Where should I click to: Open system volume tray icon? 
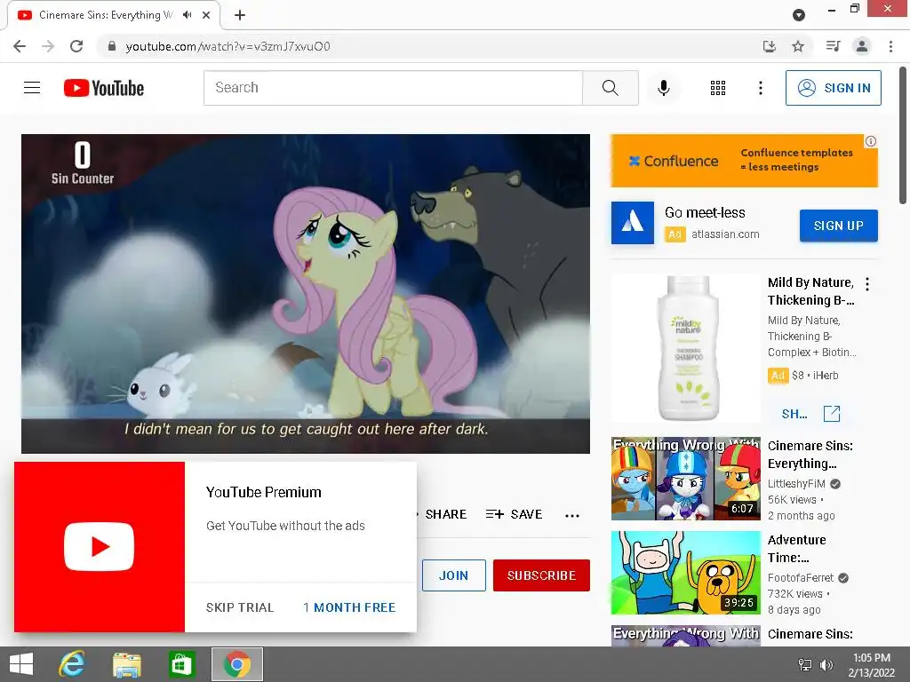tap(826, 664)
